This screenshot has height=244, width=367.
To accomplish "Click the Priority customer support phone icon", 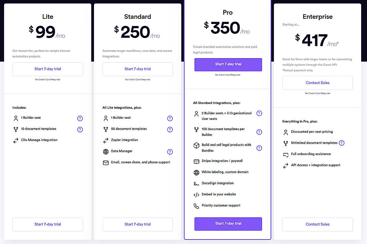I will pyautogui.click(x=196, y=206).
